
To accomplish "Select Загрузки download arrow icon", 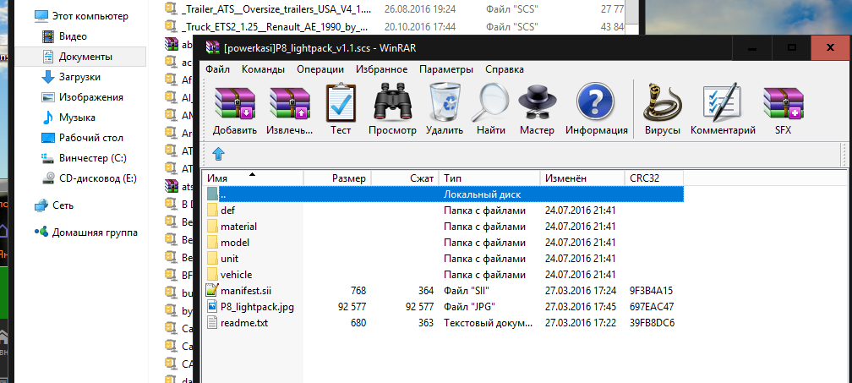I will [48, 77].
